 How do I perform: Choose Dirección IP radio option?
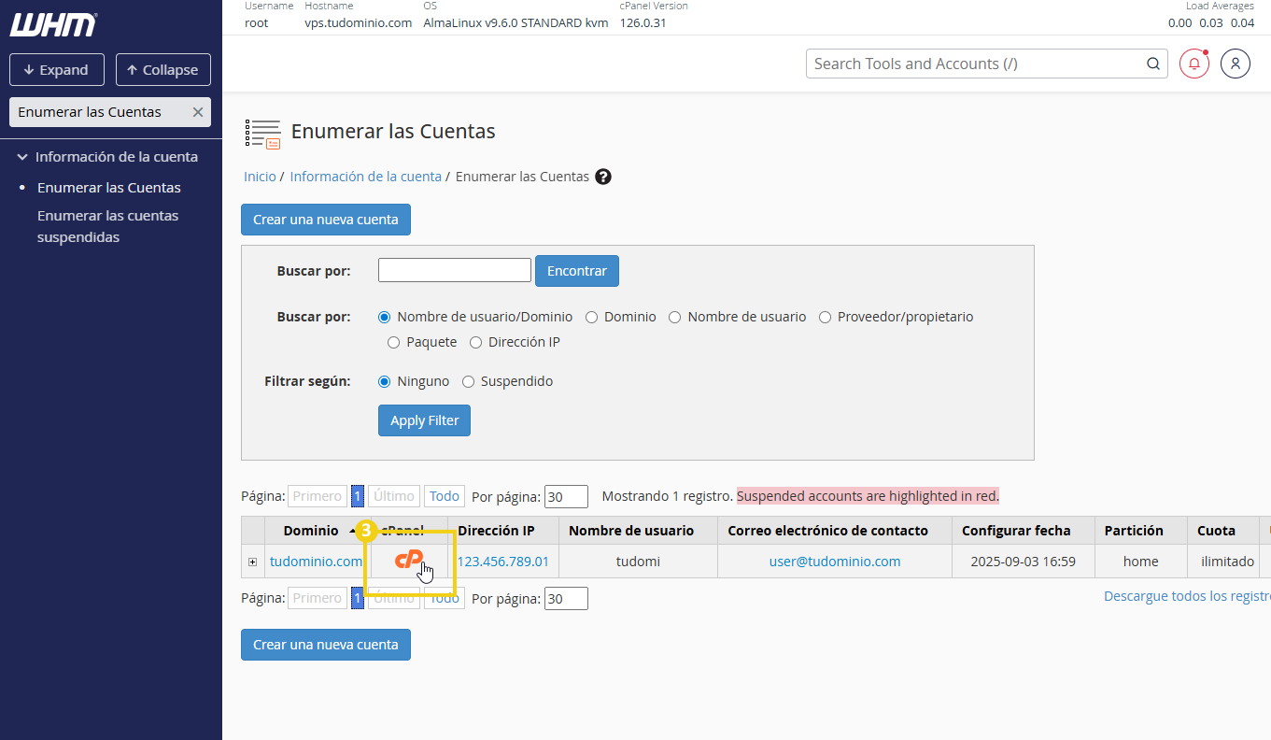tap(476, 342)
